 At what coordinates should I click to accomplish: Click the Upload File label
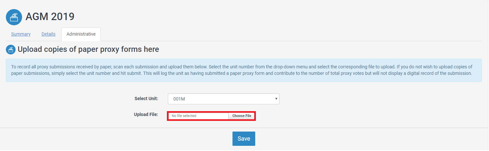point(146,114)
